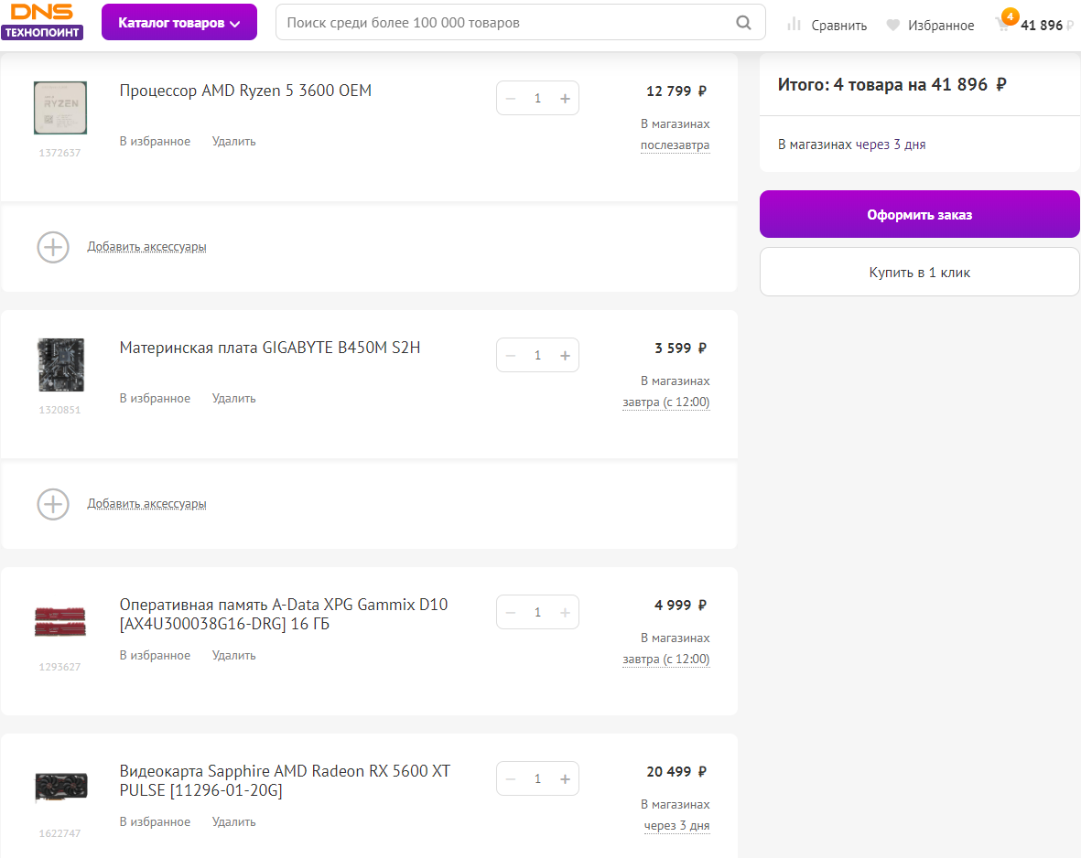Open the shopping cart icon

tap(1003, 25)
